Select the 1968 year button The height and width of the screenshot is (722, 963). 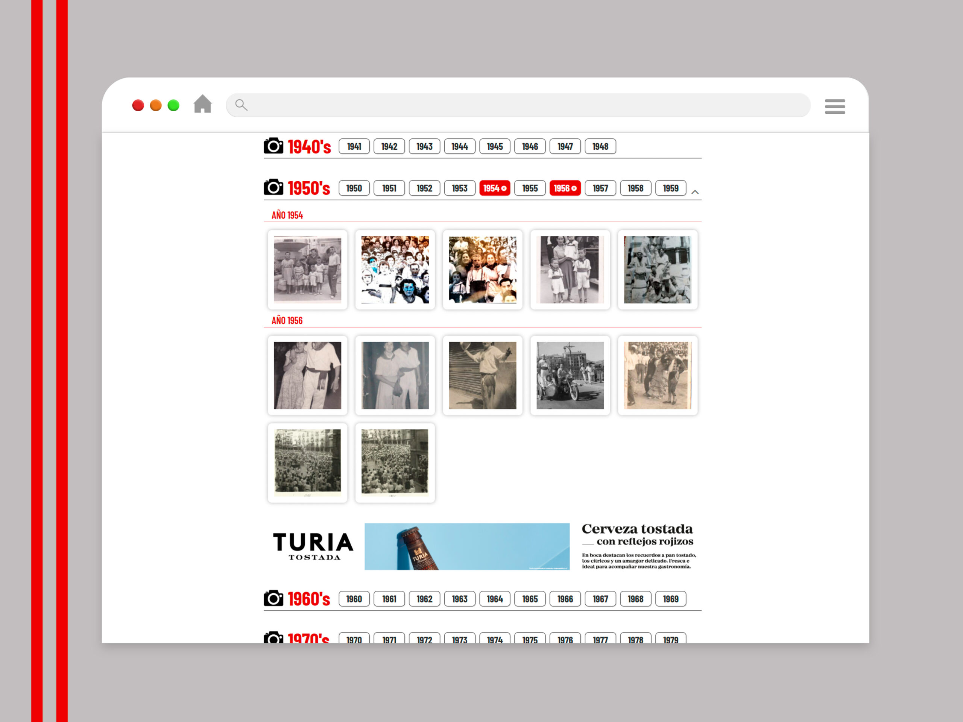(x=636, y=599)
